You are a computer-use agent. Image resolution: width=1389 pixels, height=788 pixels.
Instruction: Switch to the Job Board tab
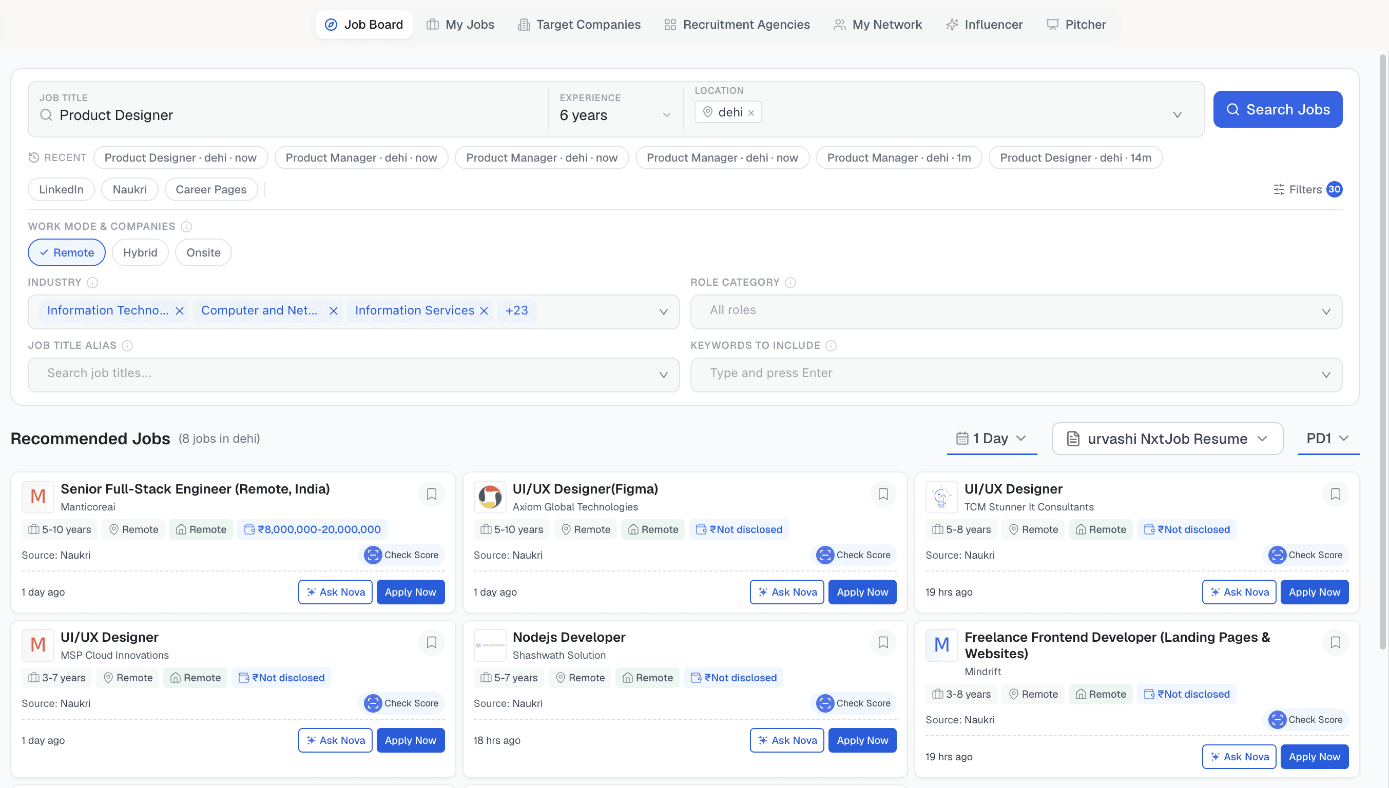(x=364, y=25)
